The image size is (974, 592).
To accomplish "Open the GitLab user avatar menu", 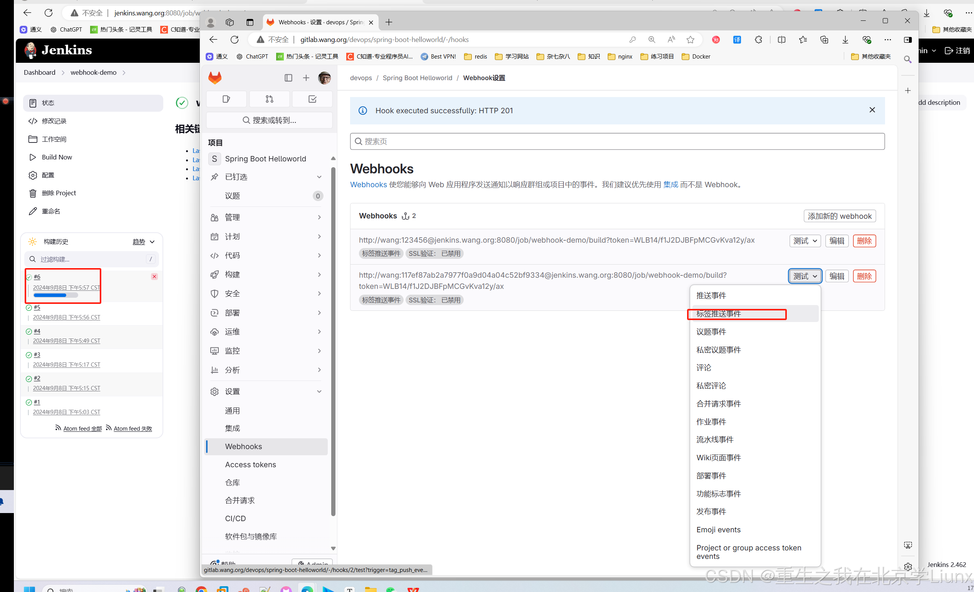I will [325, 78].
